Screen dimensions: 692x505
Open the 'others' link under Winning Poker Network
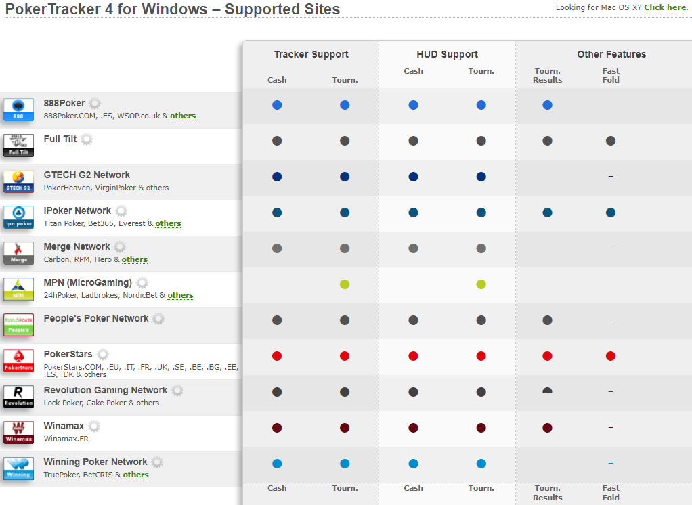click(x=135, y=475)
